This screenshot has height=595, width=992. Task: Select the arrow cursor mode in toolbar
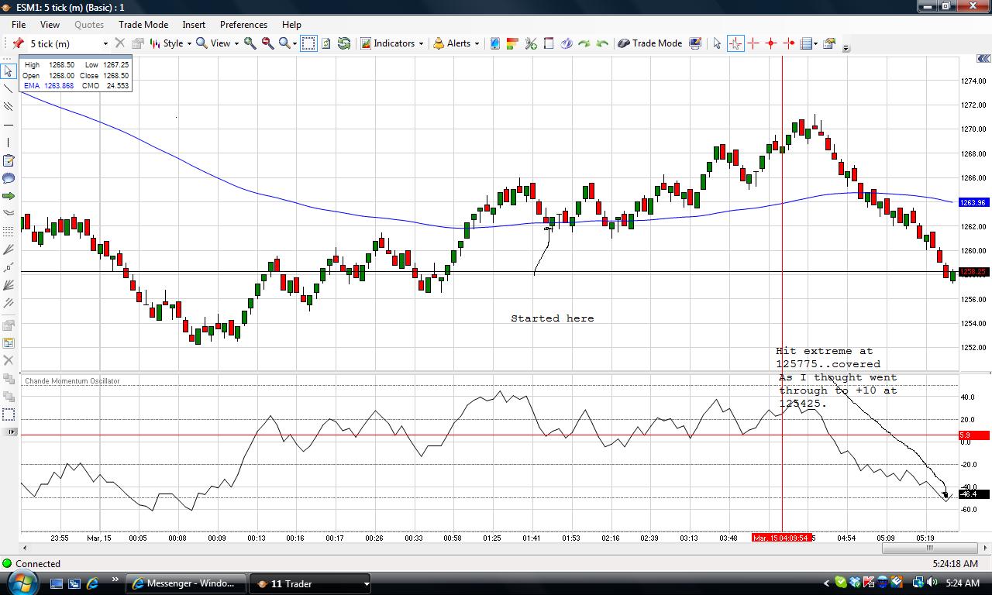click(x=717, y=43)
